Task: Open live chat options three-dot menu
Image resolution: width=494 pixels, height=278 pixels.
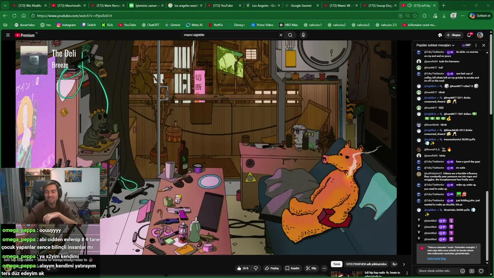Action: coord(476,45)
